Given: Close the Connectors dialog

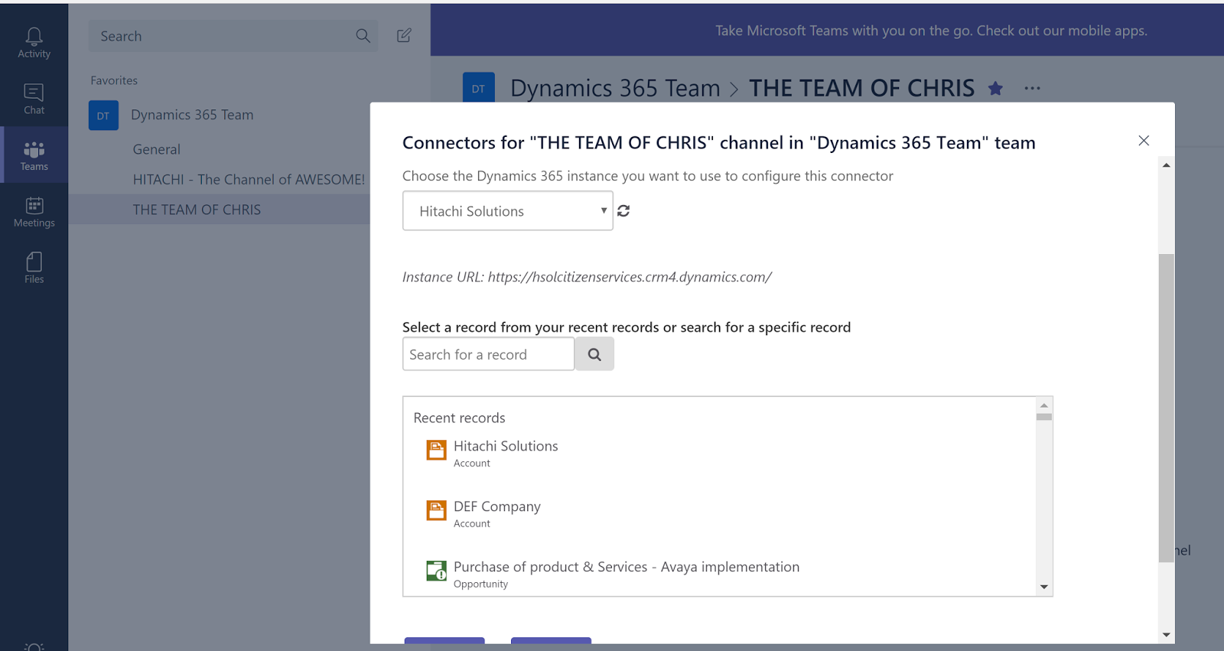Looking at the screenshot, I should (x=1144, y=141).
